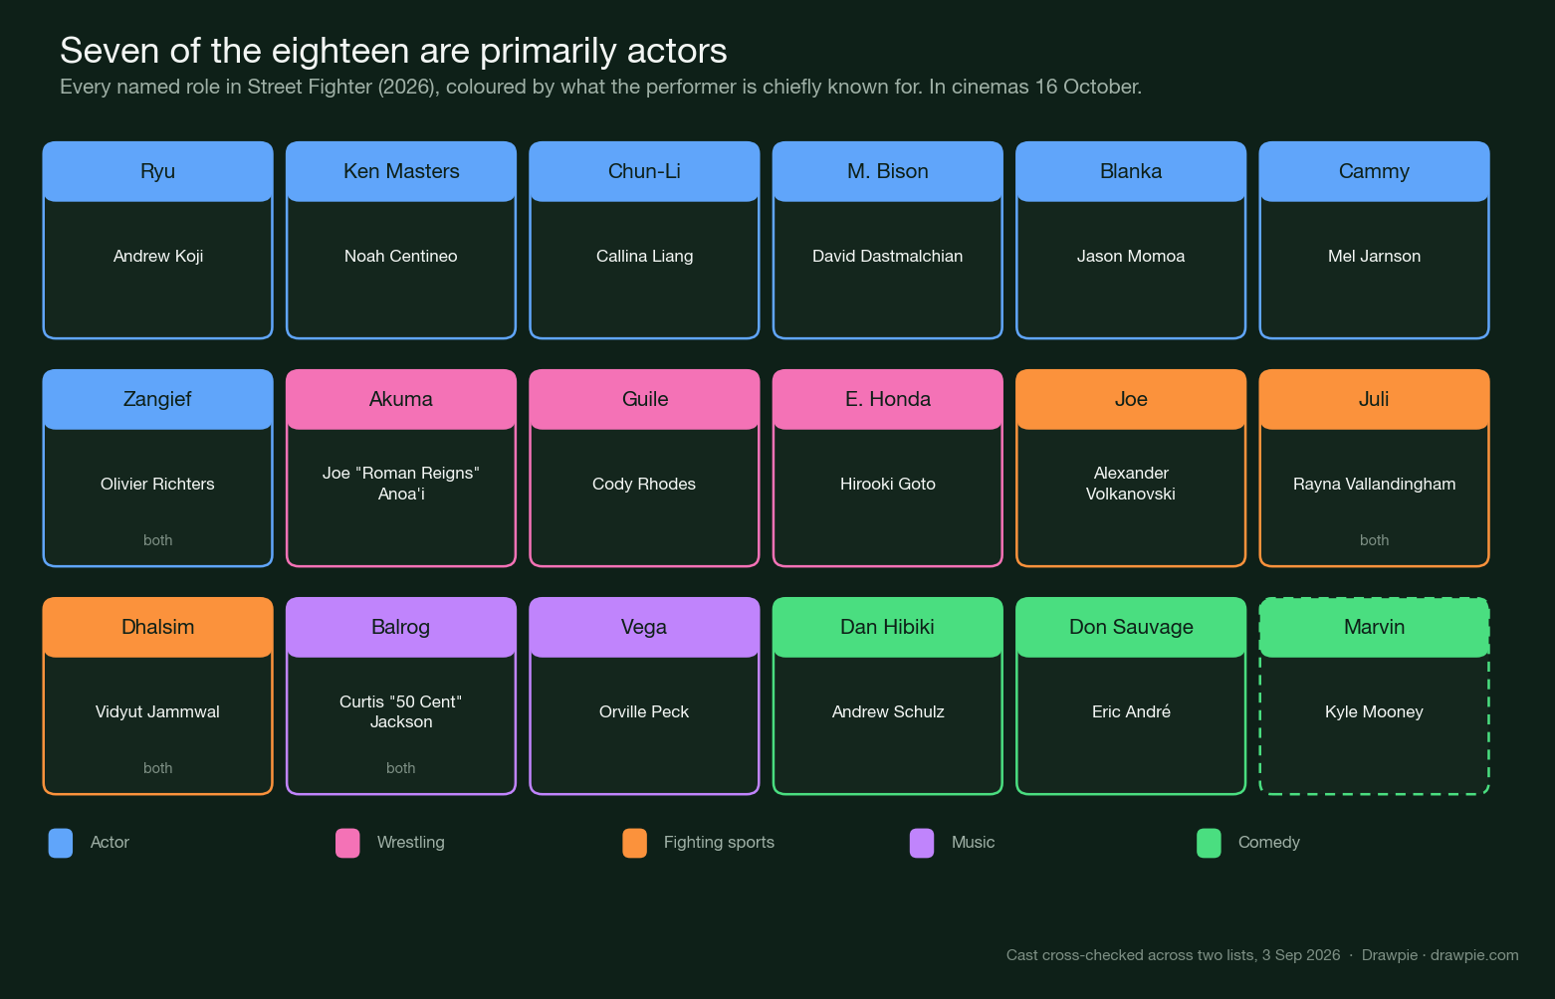1555x999 pixels.
Task: Click the 'Dhalsim' card header
Action: click(x=157, y=627)
